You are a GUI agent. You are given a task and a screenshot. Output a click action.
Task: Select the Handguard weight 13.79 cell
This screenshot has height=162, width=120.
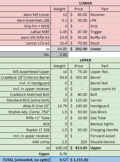59,106
